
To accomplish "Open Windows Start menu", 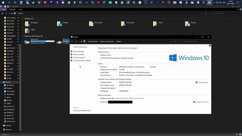I will coord(3,2).
